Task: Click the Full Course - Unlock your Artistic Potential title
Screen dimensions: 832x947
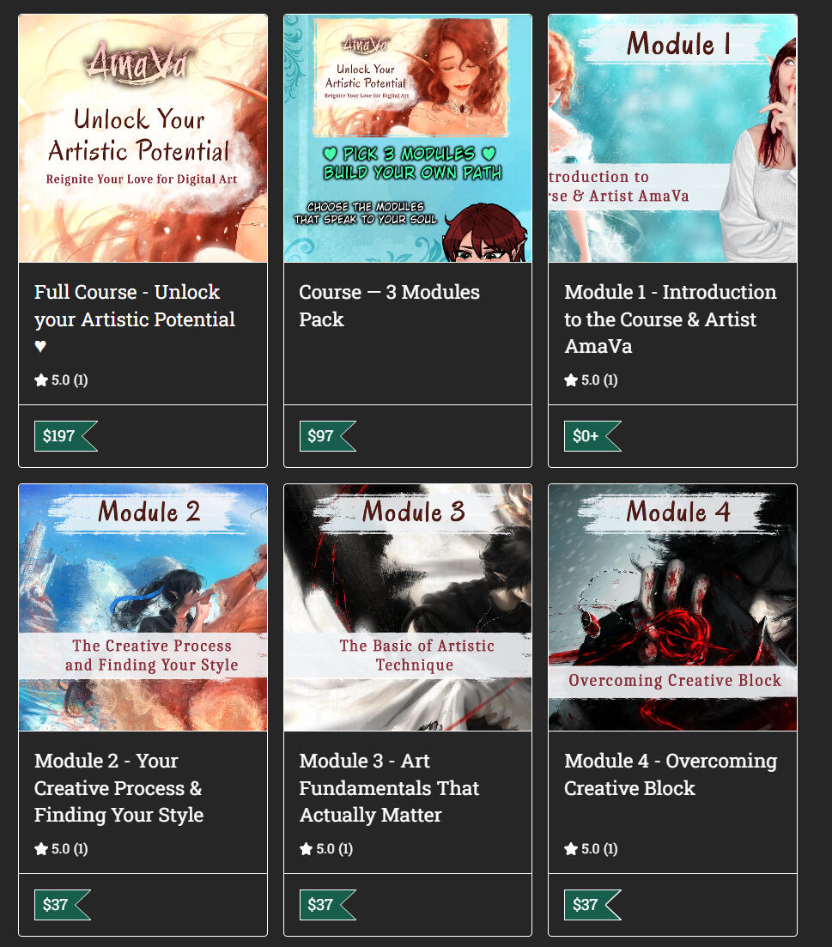Action: (x=135, y=319)
